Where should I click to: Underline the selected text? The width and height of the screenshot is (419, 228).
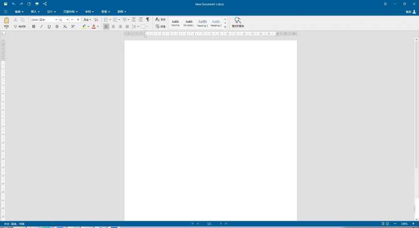pos(49,27)
